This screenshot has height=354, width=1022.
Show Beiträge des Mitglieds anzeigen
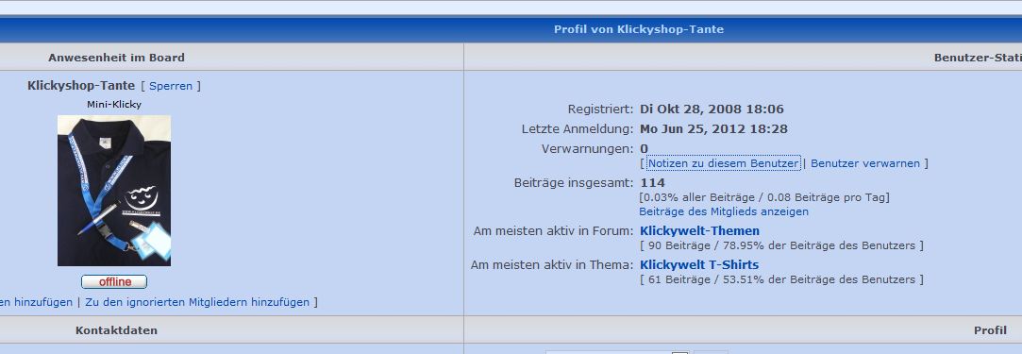[x=724, y=211]
